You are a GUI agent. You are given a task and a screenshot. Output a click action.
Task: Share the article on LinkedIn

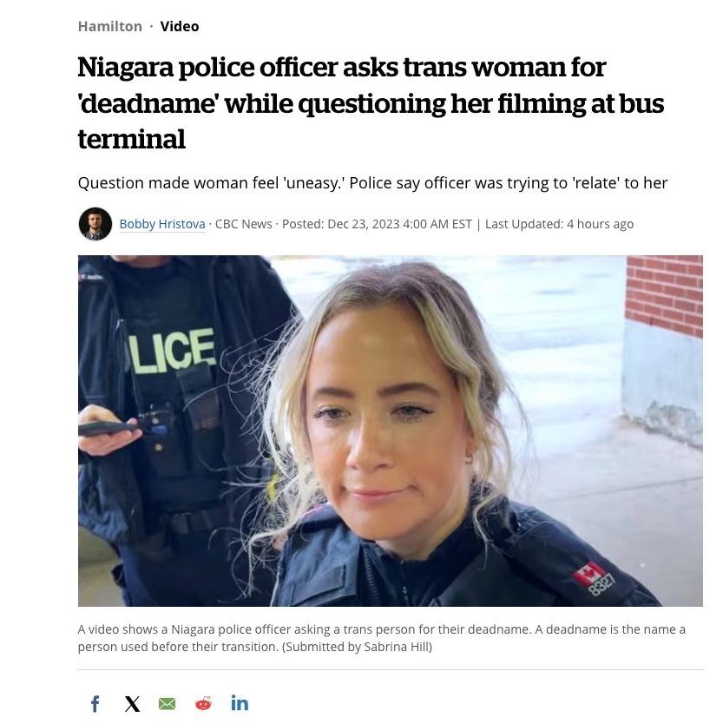240,703
